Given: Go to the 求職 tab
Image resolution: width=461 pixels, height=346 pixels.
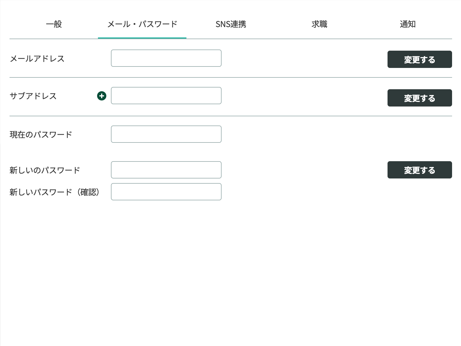Looking at the screenshot, I should (x=319, y=24).
